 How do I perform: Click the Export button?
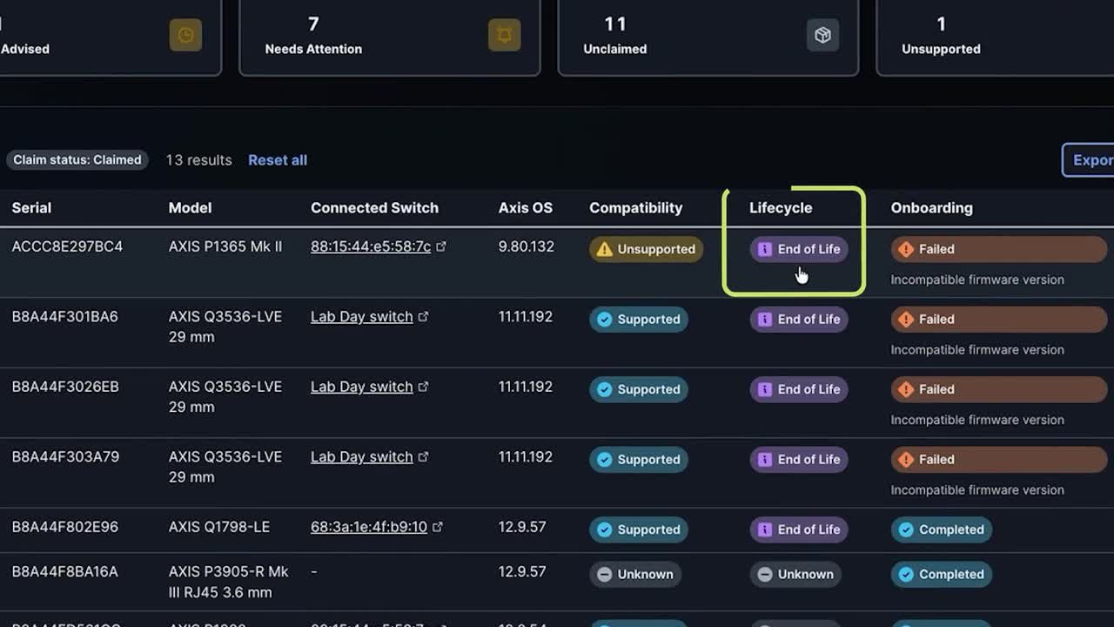(1088, 160)
